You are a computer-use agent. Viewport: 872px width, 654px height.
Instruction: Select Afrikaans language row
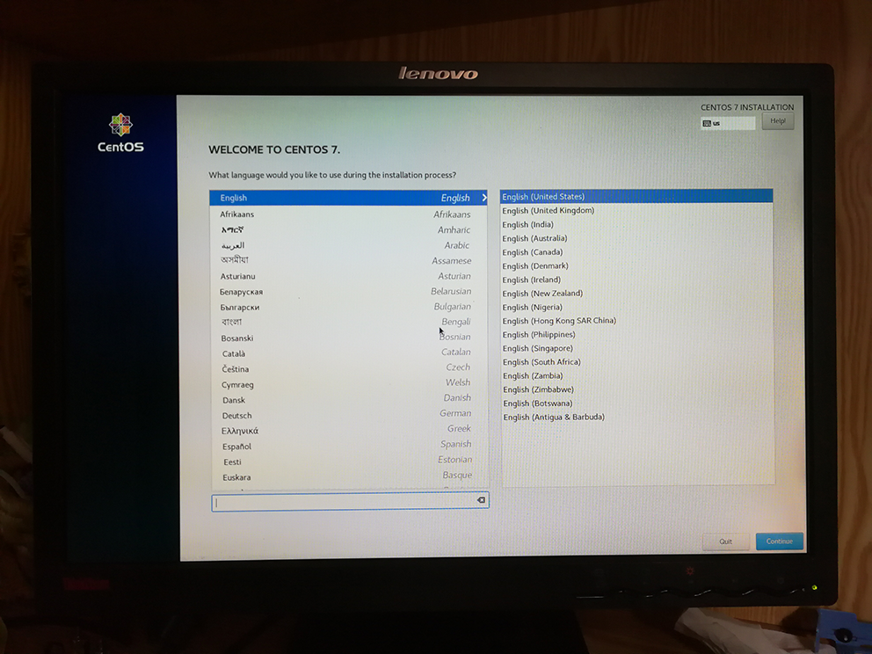[x=348, y=214]
